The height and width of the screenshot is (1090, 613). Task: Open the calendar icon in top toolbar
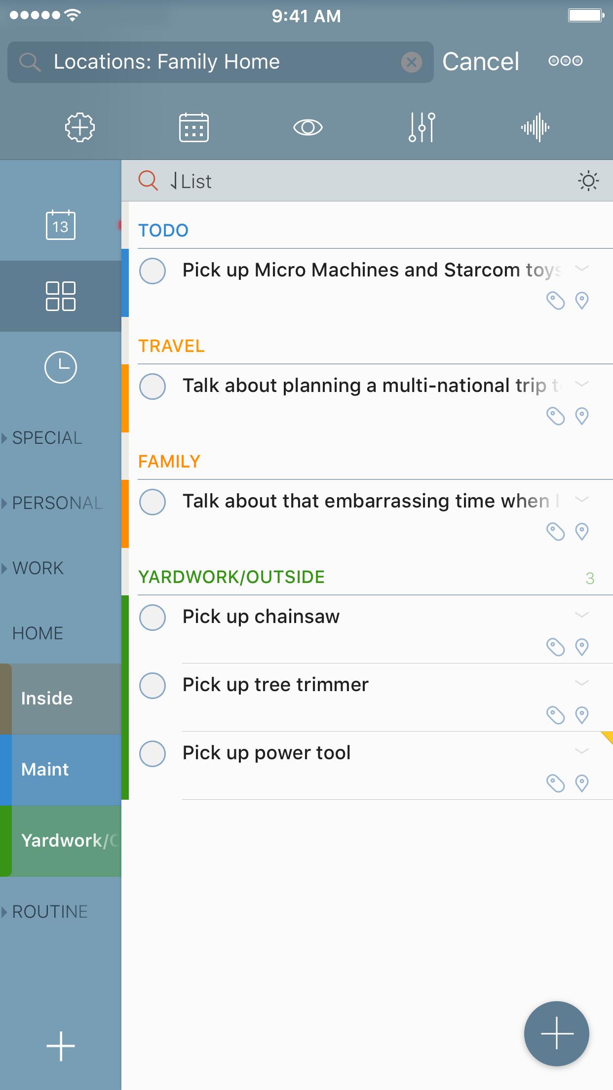(x=193, y=127)
